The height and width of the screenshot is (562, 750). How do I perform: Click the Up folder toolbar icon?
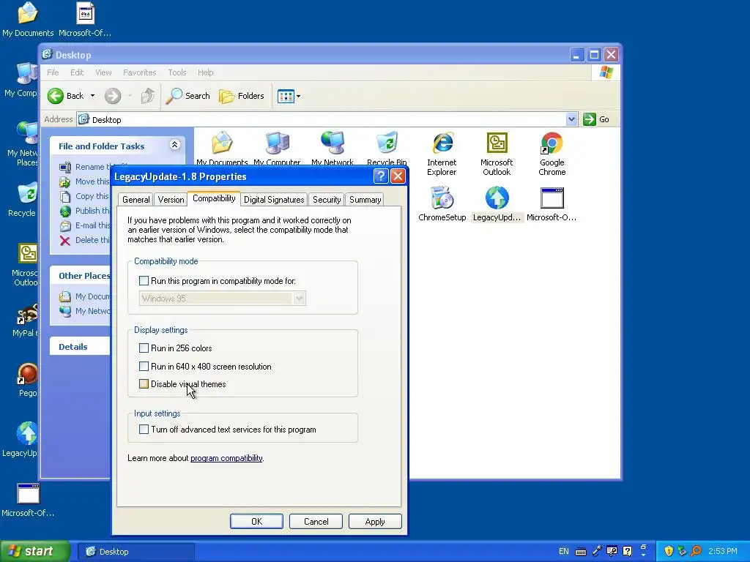(x=148, y=96)
